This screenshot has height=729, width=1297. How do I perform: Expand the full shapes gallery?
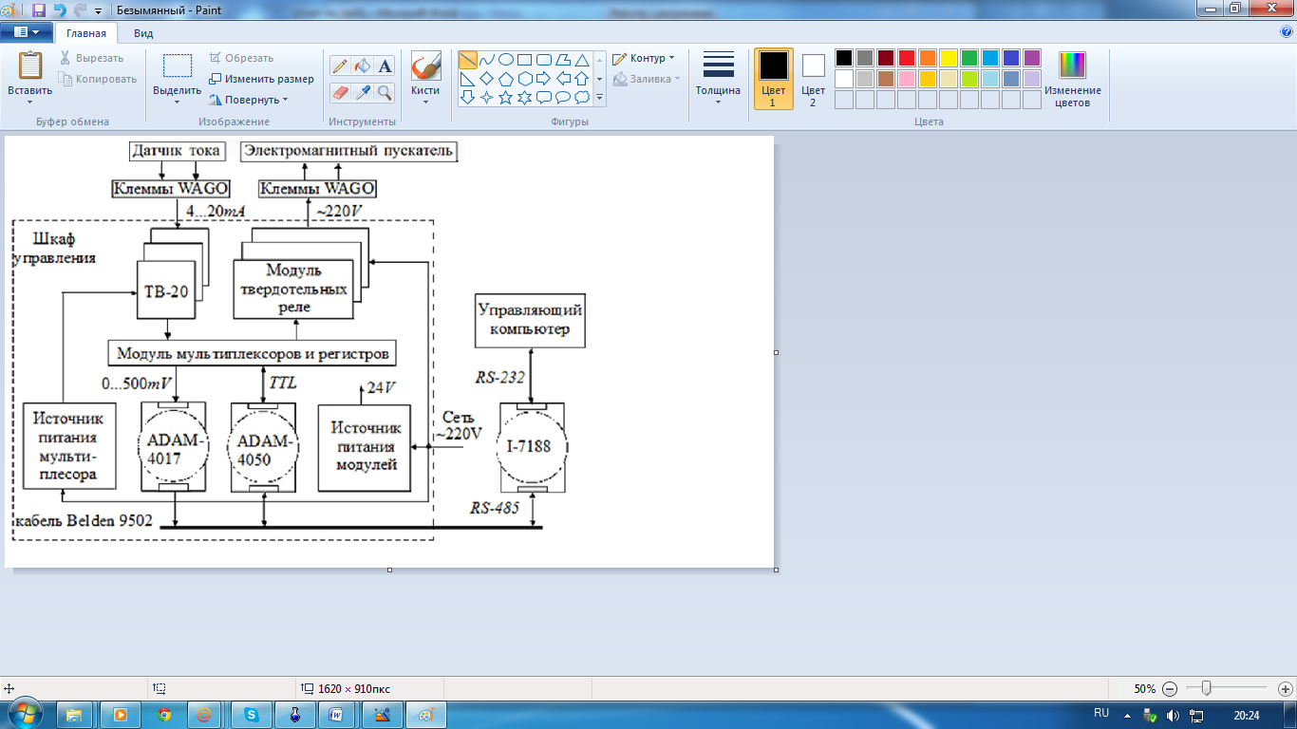(599, 97)
